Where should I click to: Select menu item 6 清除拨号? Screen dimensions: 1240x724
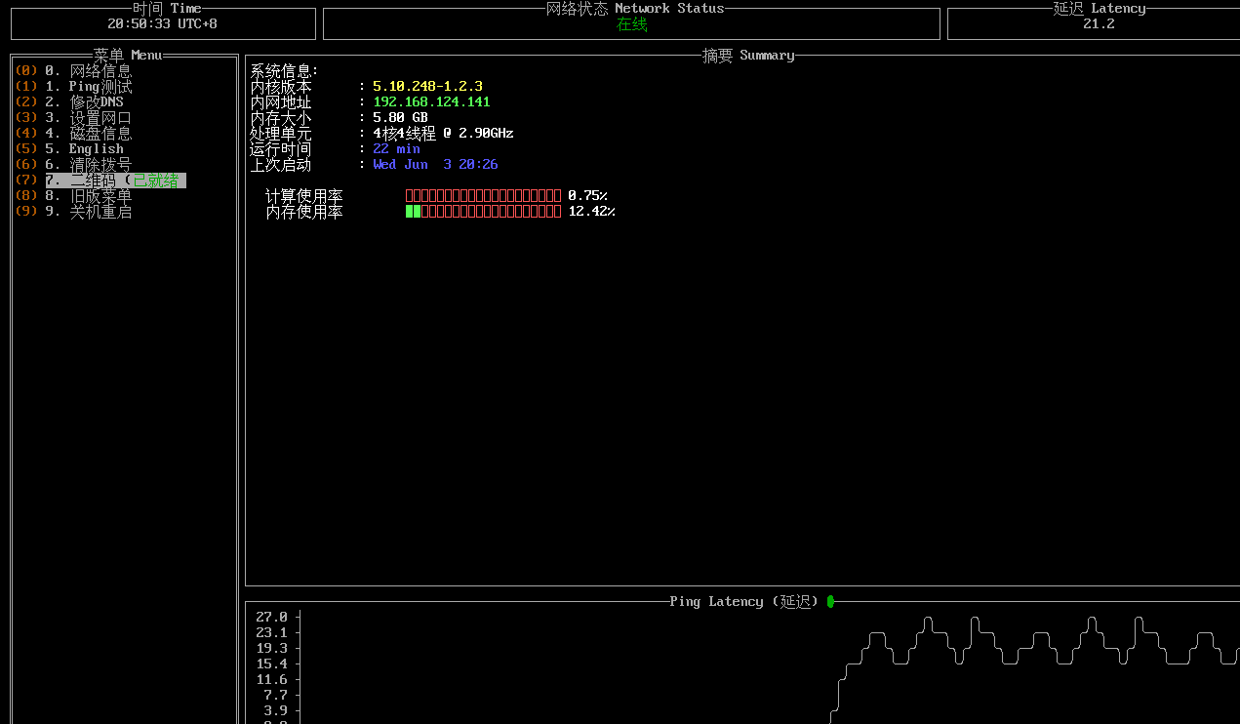pos(88,164)
